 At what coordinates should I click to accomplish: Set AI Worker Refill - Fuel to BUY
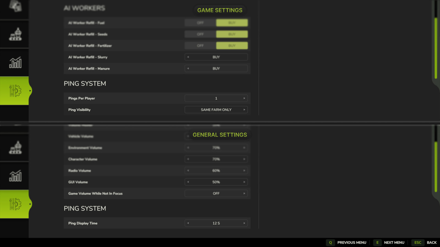point(232,23)
